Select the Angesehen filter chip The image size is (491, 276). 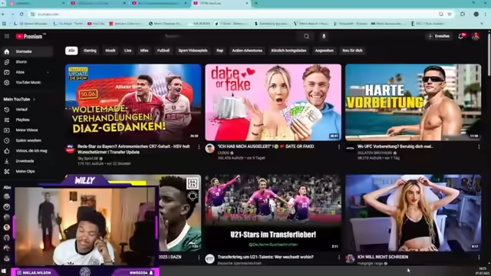click(324, 51)
